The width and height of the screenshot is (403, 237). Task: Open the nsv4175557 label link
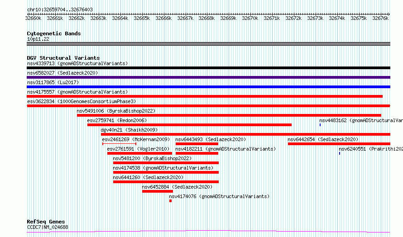click(77, 92)
